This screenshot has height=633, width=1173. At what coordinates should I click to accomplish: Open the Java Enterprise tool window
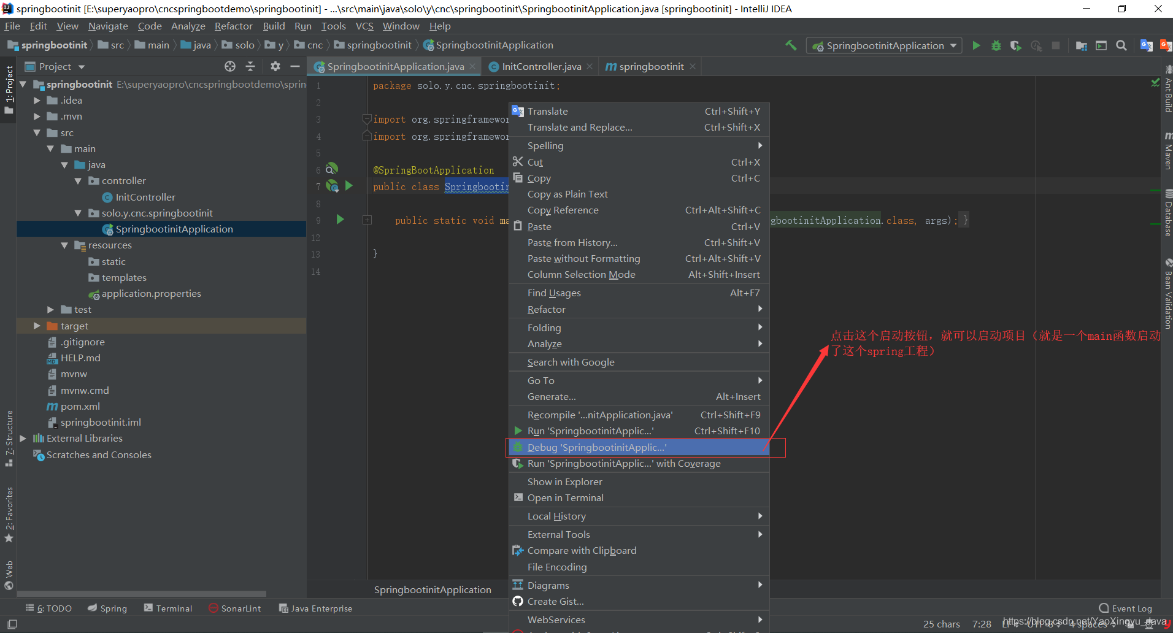click(315, 608)
